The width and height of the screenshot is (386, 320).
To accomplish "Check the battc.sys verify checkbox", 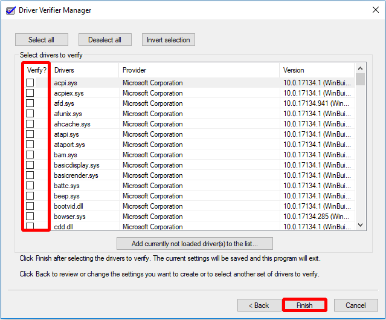I will [x=30, y=185].
